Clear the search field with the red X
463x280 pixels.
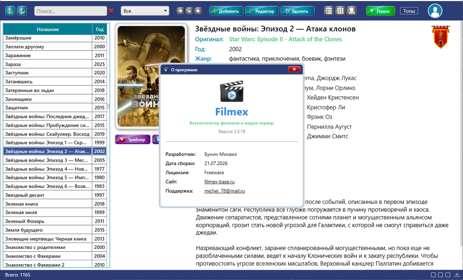(x=111, y=11)
